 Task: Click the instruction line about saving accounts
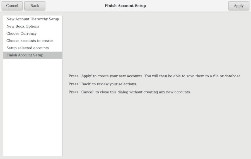click(155, 76)
